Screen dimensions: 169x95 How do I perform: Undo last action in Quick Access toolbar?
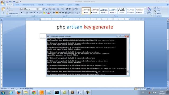pos(10,2)
